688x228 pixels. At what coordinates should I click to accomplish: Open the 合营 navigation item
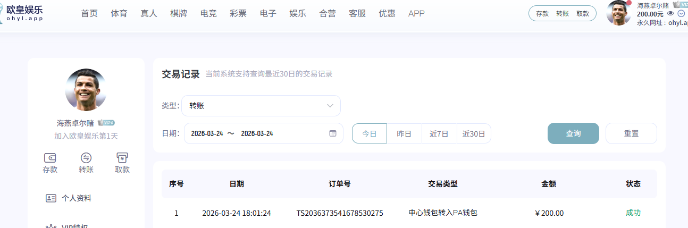[x=328, y=14]
